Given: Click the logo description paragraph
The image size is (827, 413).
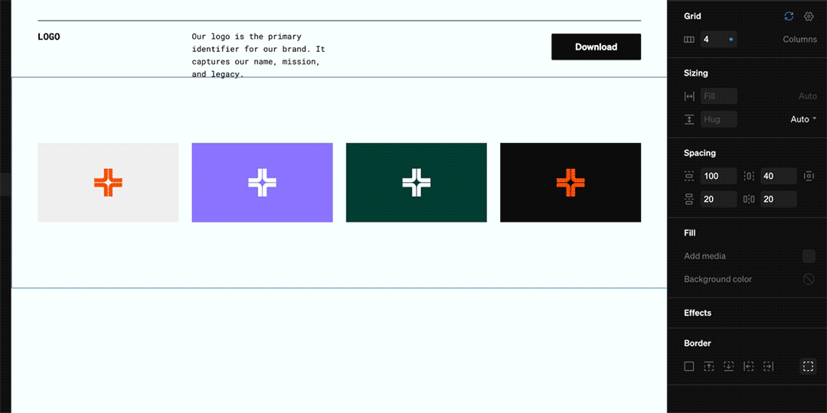Looking at the screenshot, I should [259, 55].
